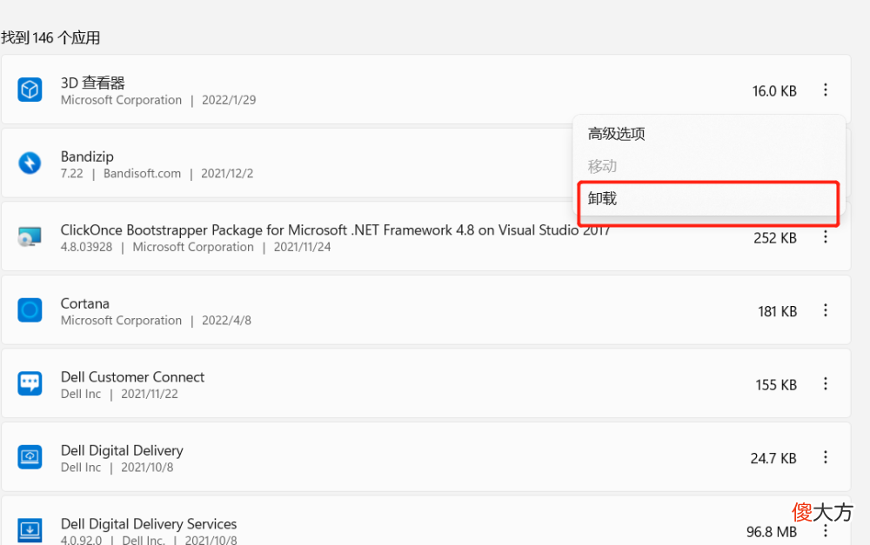Select the Bandizip app name
870x545 pixels.
pyautogui.click(x=87, y=156)
